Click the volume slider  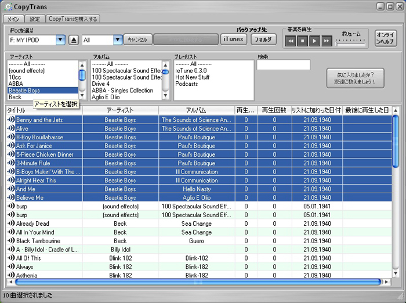350,43
